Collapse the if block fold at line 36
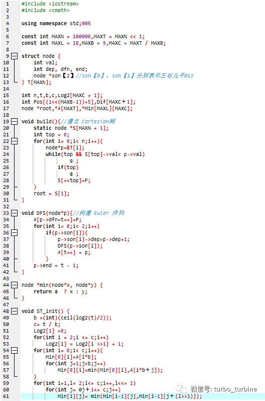Viewport: 265px width, 401px height. point(15,233)
